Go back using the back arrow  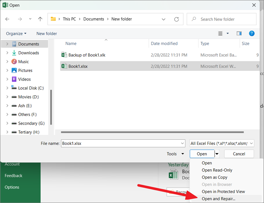[7, 19]
